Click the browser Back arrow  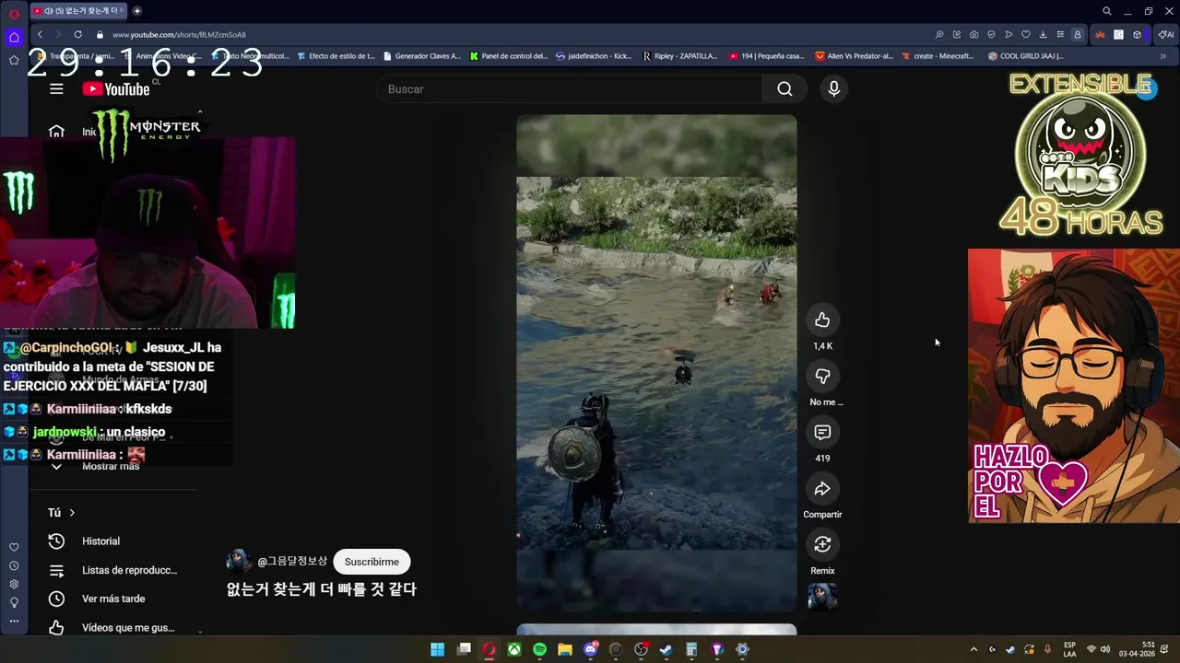point(40,34)
